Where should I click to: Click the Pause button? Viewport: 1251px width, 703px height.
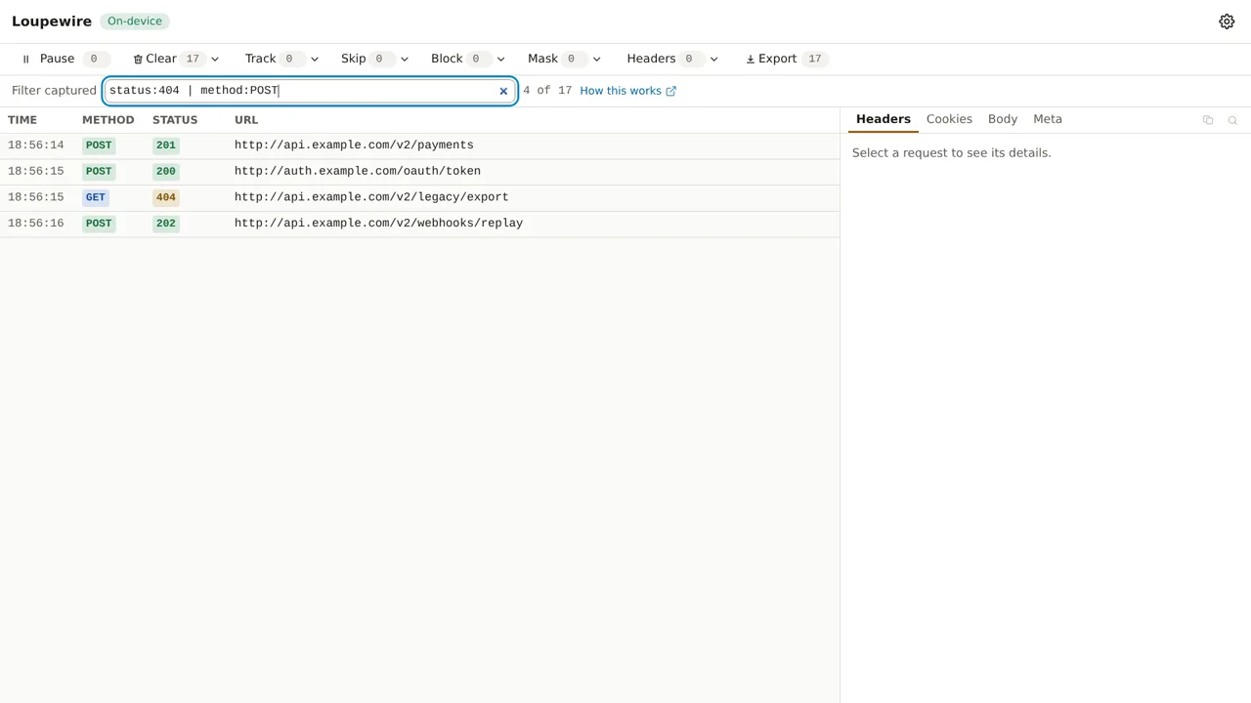pos(65,59)
